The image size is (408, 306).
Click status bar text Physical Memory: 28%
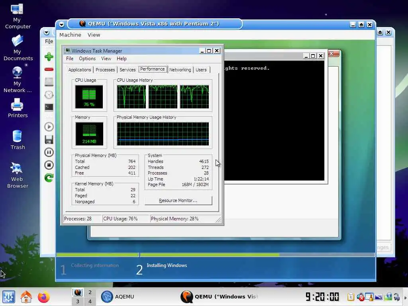[175, 219]
